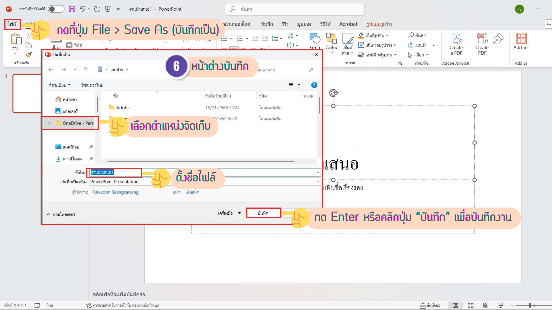Click the Copy icon in clipboard group
Image resolution: width=552 pixels, height=310 pixels.
[x=28, y=45]
